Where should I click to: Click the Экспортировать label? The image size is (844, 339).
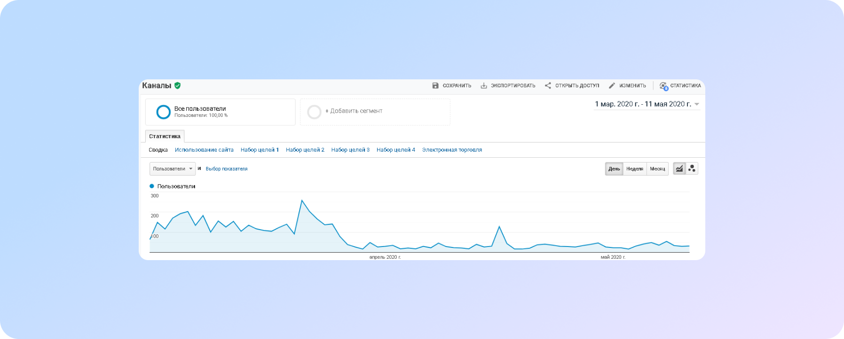513,86
